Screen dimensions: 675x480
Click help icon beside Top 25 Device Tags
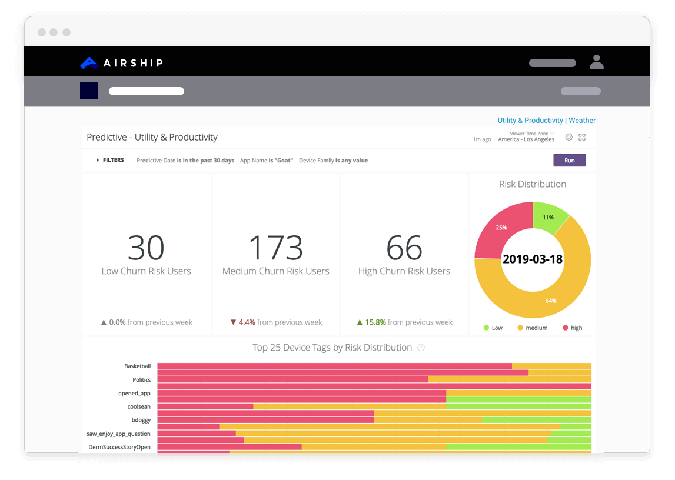(x=421, y=348)
